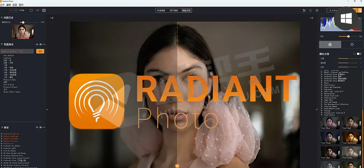This screenshot has height=168, width=364.
Task: Collapse the 智能预设 section
Action: [2, 44]
